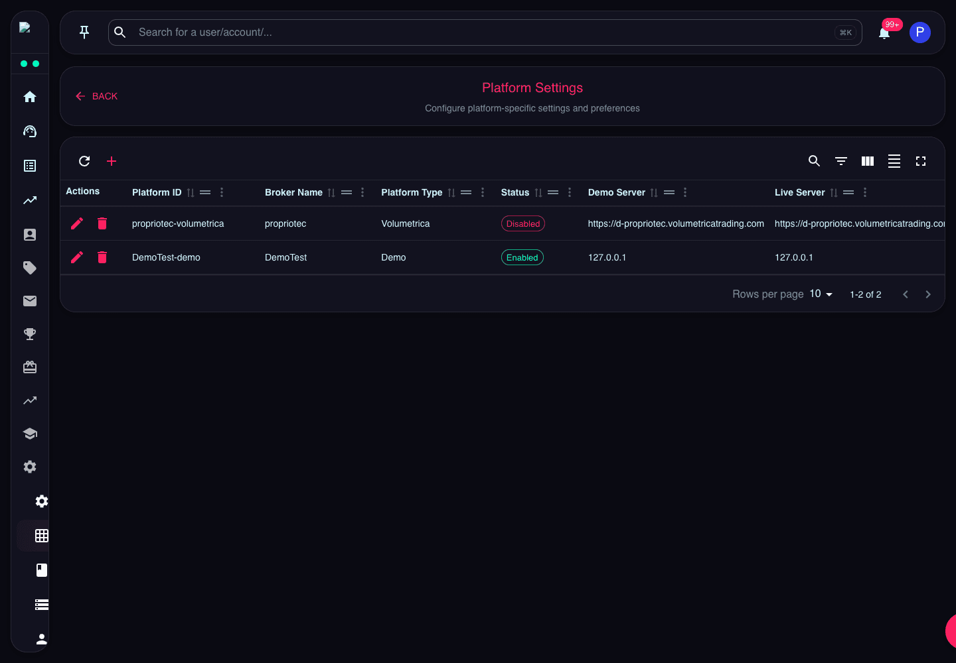
Task: Open top-level settings gear in sidebar
Action: 30,467
